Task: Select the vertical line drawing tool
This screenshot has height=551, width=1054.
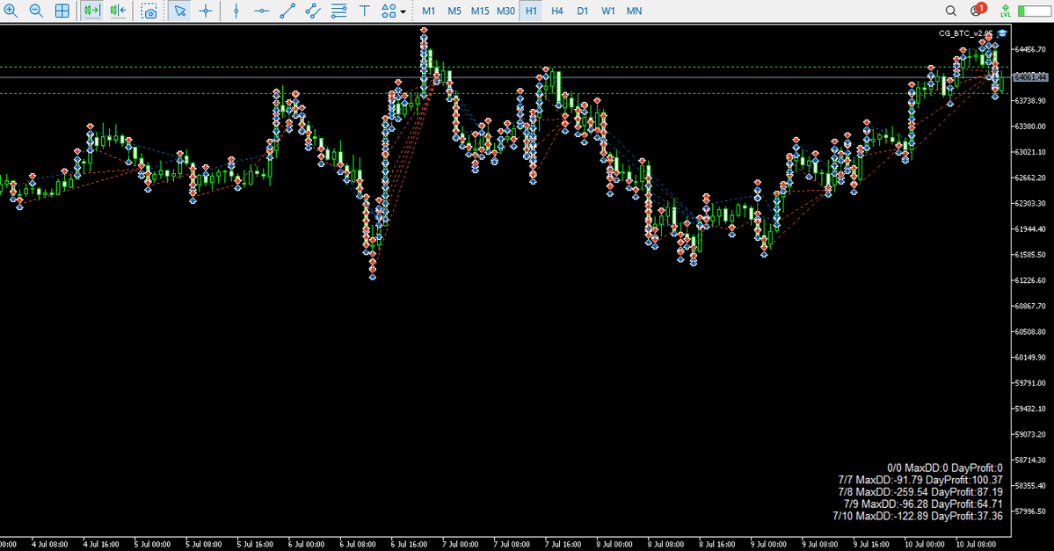Action: [x=236, y=11]
